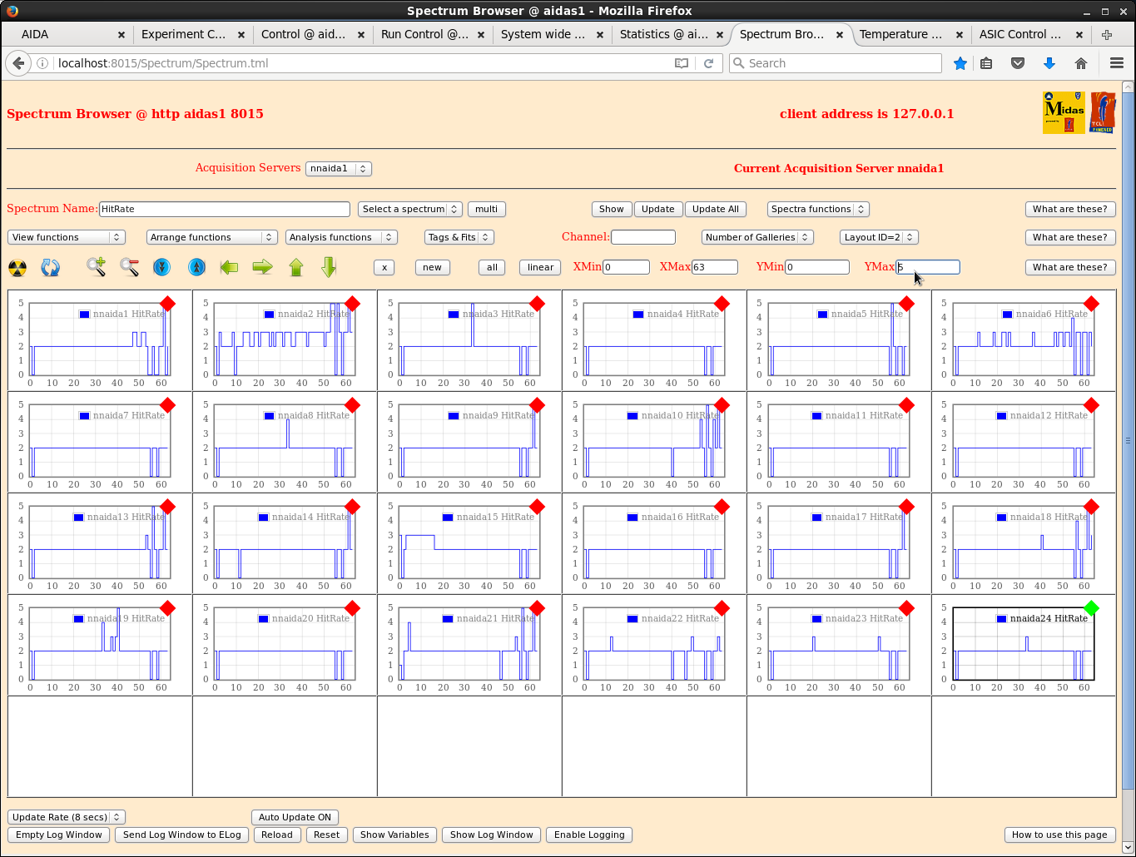Click the Midas logo icon
Screen dimensions: 1136x857
point(1064,112)
